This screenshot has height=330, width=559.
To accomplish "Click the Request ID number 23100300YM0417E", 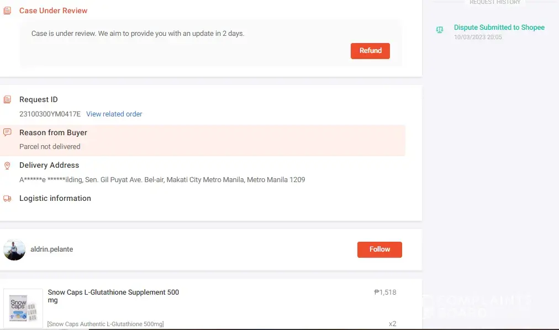I will 50,114.
